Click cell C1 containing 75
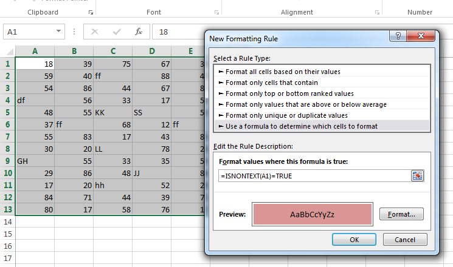This screenshot has width=453, height=267. pos(113,64)
